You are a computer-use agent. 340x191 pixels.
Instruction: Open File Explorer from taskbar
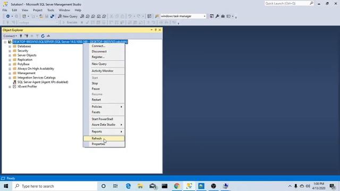pos(140,186)
